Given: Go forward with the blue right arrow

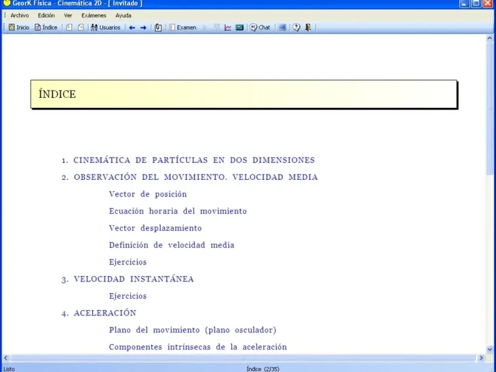Looking at the screenshot, I should 143,28.
